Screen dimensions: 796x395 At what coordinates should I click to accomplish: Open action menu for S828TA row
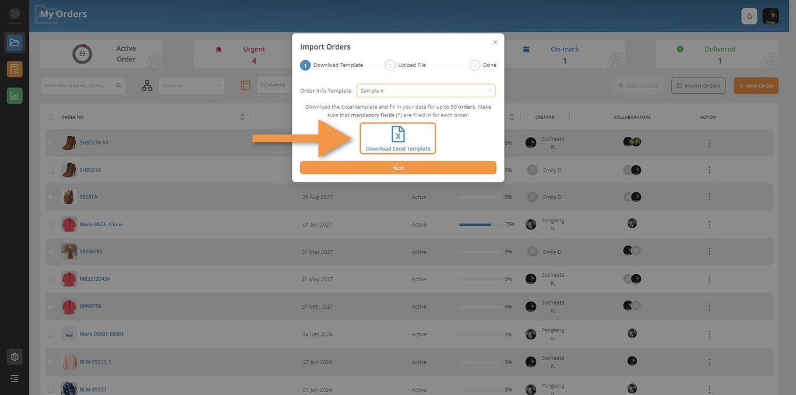[x=709, y=197]
